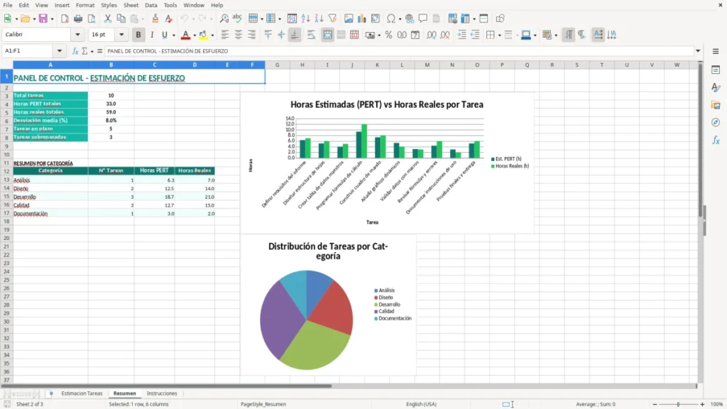Switch to Estimacion Tareas sheet tab
This screenshot has width=727, height=409.
point(82,393)
